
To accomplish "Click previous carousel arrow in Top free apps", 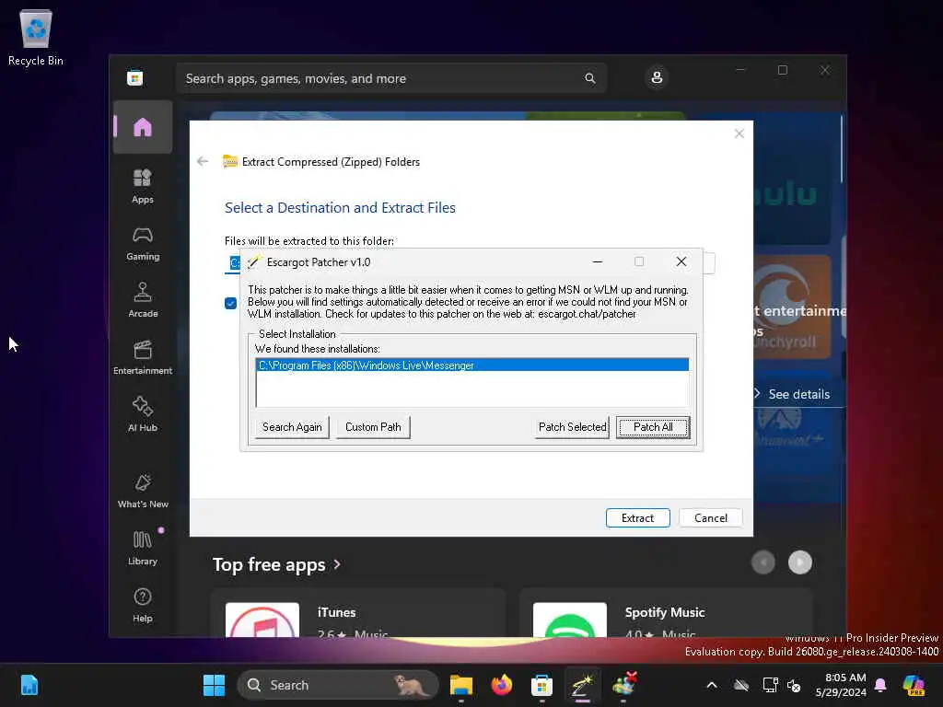I will click(763, 562).
